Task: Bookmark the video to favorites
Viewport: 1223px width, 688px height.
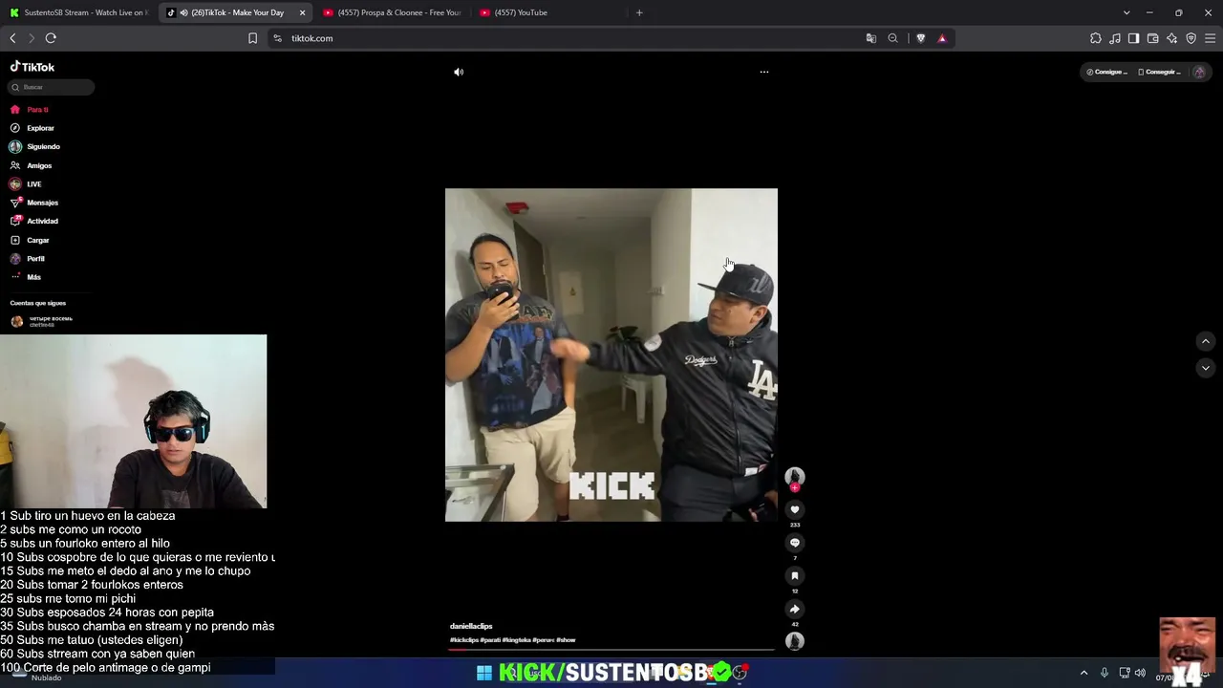Action: (x=795, y=575)
